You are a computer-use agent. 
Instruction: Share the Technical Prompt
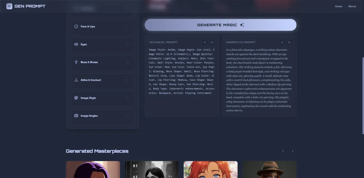pos(205,42)
